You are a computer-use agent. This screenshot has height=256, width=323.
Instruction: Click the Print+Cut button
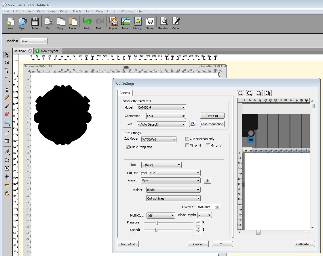point(128,244)
